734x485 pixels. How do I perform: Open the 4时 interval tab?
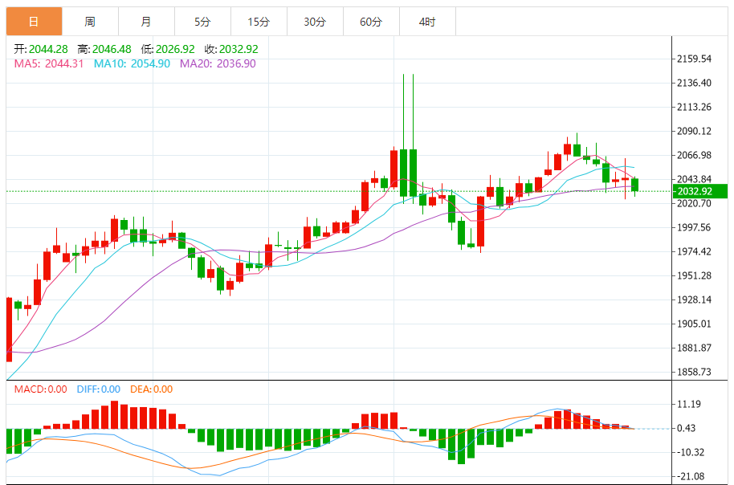pyautogui.click(x=427, y=22)
